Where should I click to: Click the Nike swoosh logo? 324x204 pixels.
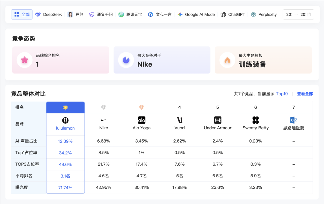pos(103,120)
